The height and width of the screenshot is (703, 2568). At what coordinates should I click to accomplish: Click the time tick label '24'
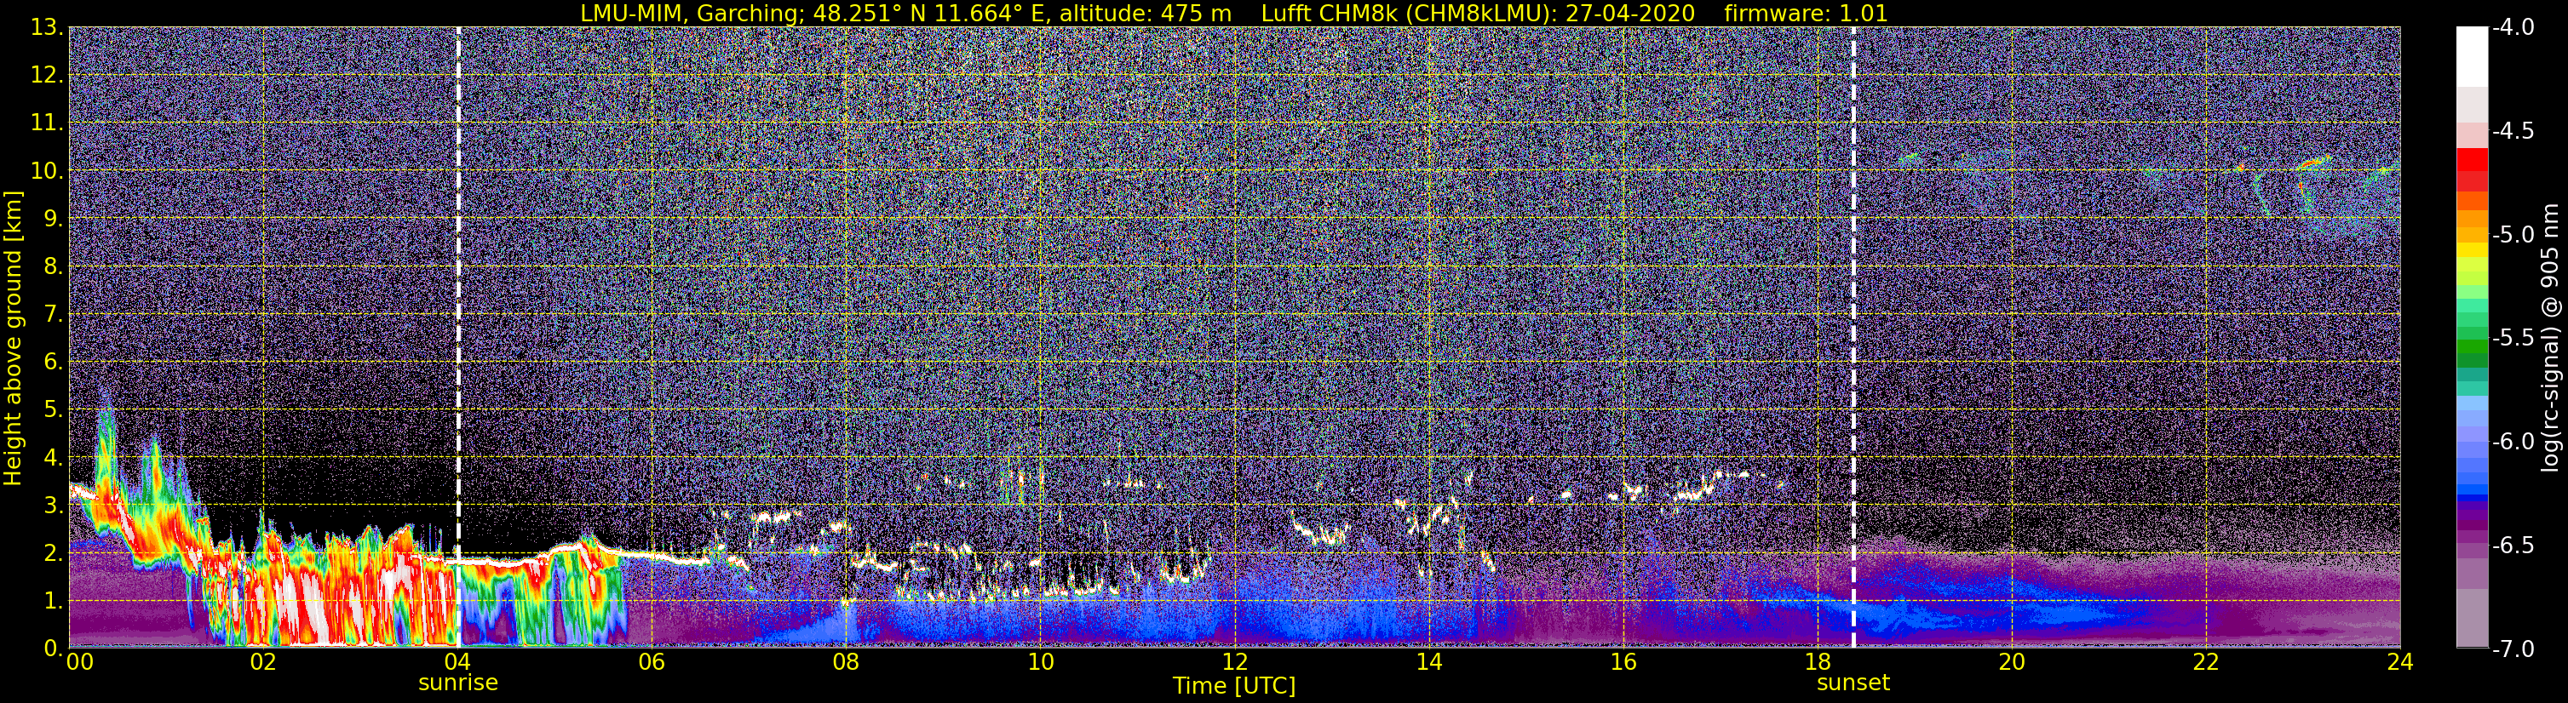(x=2400, y=662)
